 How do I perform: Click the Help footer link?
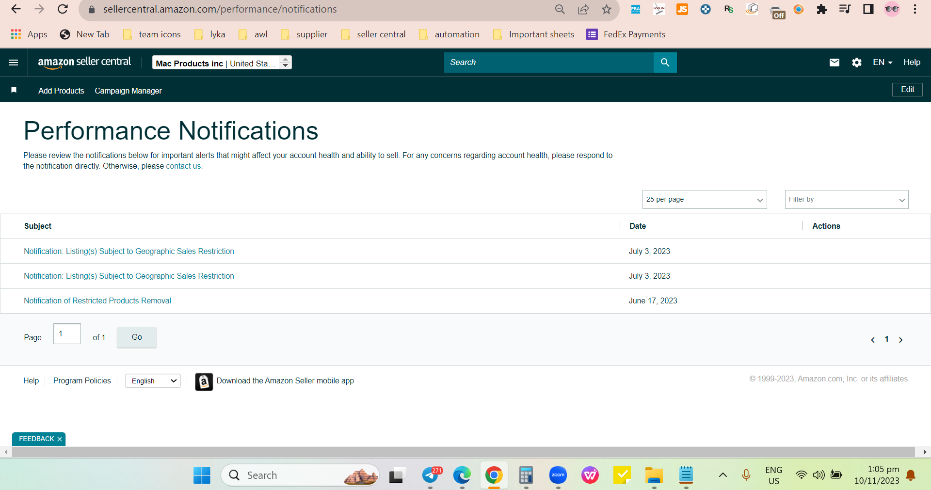click(31, 381)
